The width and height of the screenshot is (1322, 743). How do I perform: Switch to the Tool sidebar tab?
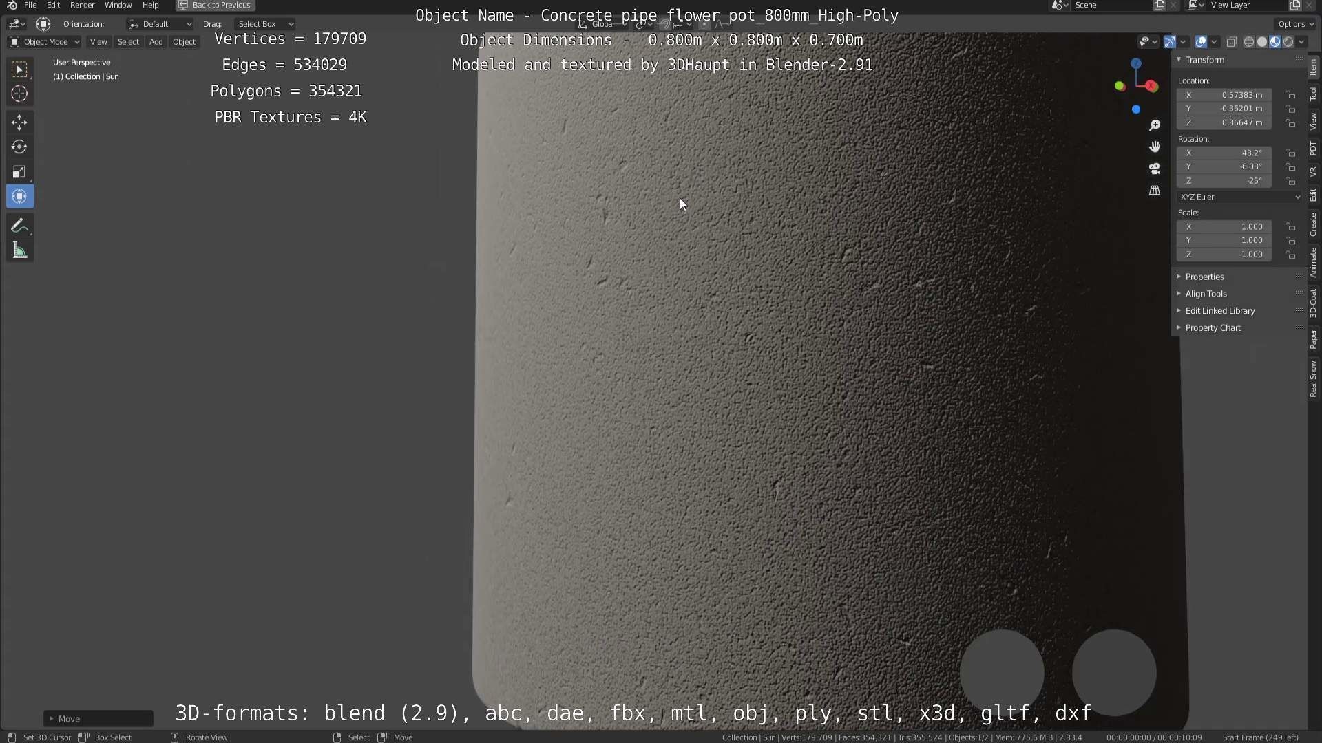pyautogui.click(x=1314, y=94)
